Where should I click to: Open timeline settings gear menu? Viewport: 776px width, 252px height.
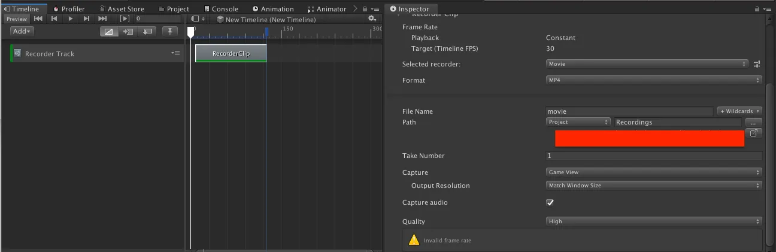pos(373,19)
